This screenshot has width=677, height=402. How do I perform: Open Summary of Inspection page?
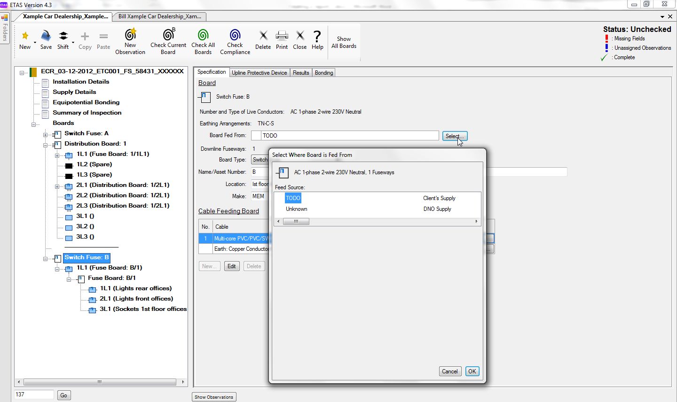coord(87,113)
